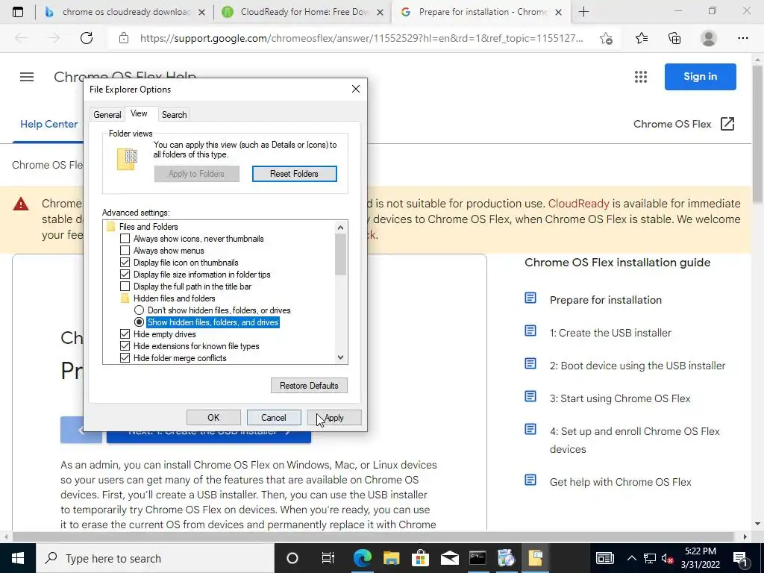Click the Advanced settings scrollbar thumb
The image size is (764, 573).
[x=340, y=254]
